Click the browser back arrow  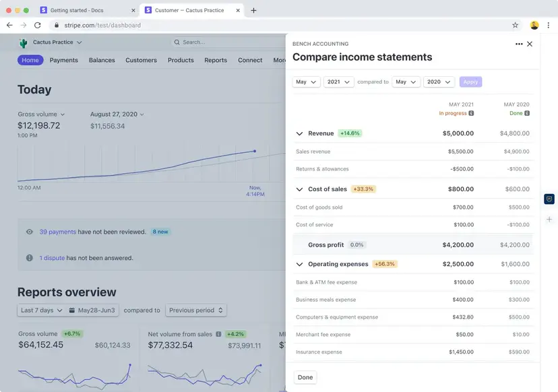coord(9,25)
